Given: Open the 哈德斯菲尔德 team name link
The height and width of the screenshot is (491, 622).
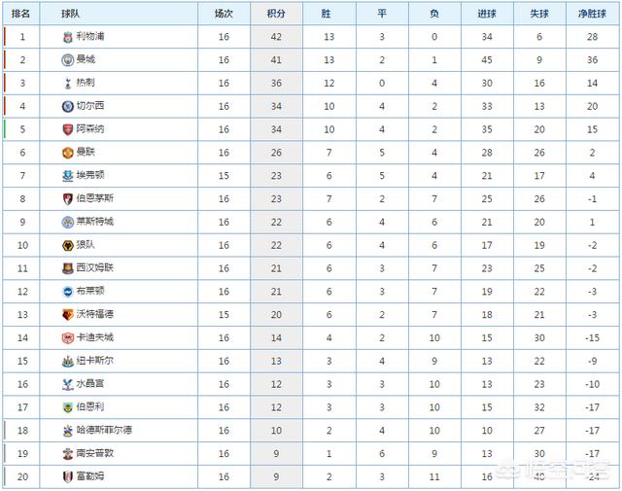Looking at the screenshot, I should pyautogui.click(x=104, y=430).
